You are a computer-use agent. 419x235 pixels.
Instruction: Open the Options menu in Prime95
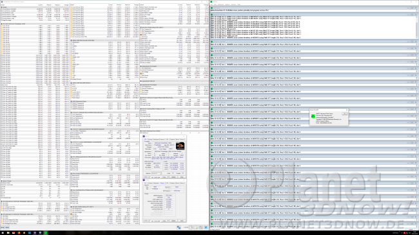(x=228, y=5)
